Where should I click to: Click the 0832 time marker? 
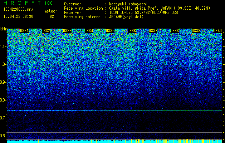click(x=46, y=31)
